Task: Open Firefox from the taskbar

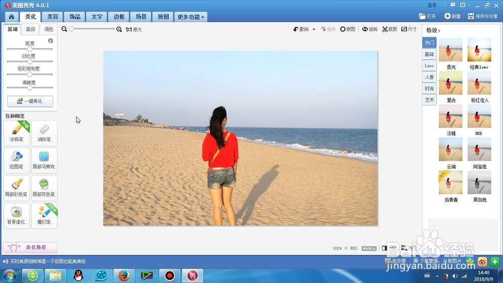Action: pyautogui.click(x=124, y=275)
